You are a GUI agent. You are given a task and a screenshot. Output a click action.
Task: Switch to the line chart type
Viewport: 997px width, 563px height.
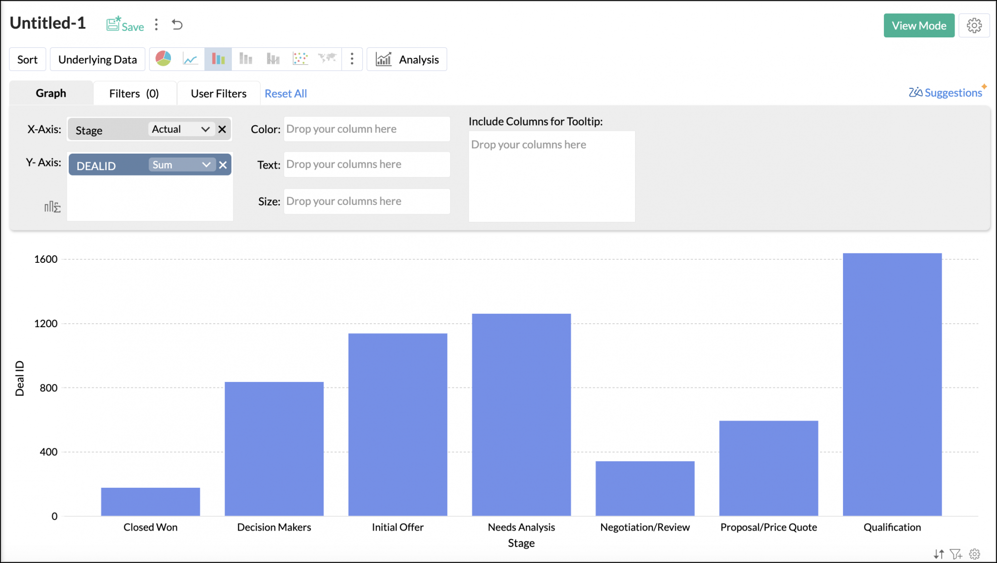point(190,59)
